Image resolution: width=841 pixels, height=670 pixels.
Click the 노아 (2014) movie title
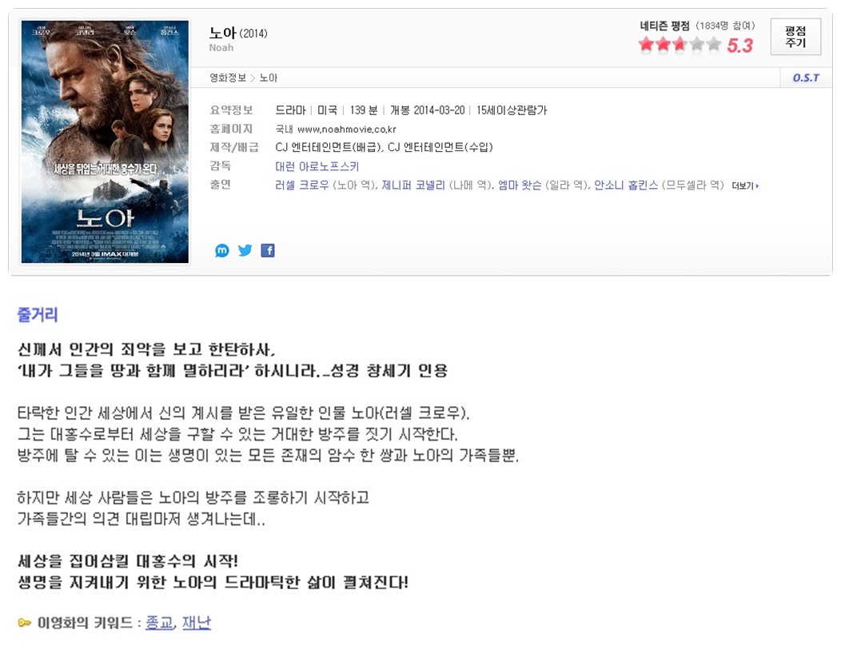(x=238, y=34)
